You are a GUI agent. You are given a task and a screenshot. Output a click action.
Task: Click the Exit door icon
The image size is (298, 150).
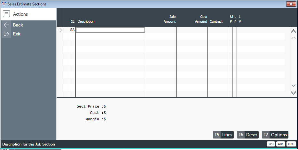6,34
